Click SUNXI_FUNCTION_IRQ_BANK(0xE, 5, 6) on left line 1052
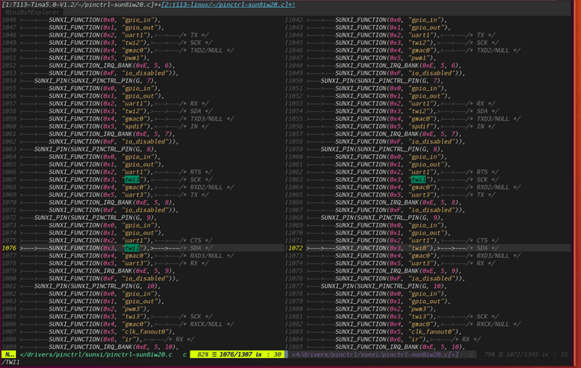Image resolution: width=581 pixels, height=368 pixels. coord(112,66)
